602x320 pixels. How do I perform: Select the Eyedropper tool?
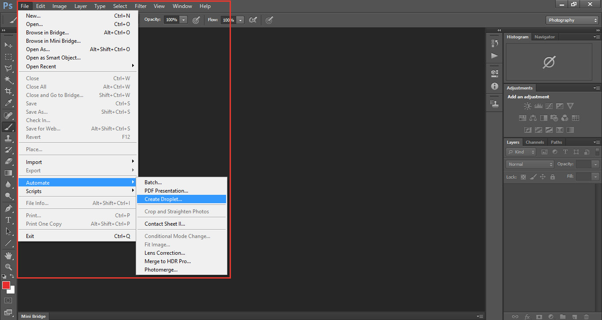[x=8, y=103]
